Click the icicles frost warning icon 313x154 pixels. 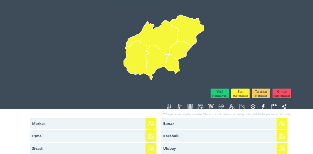click(211, 106)
